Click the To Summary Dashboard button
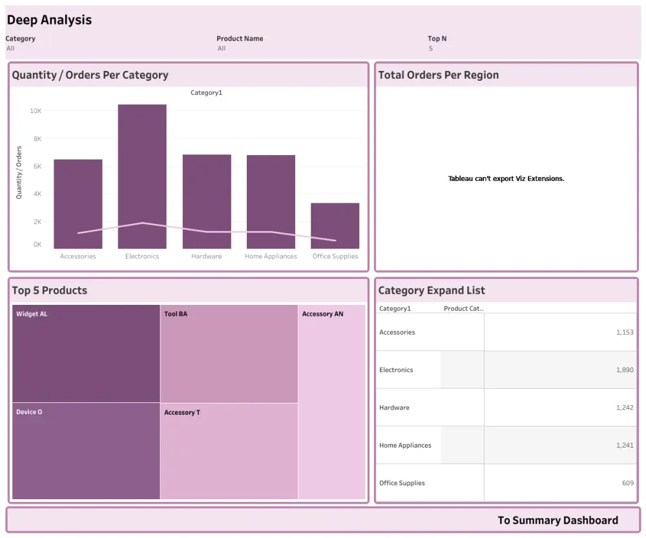This screenshot has width=646, height=538. pos(559,520)
